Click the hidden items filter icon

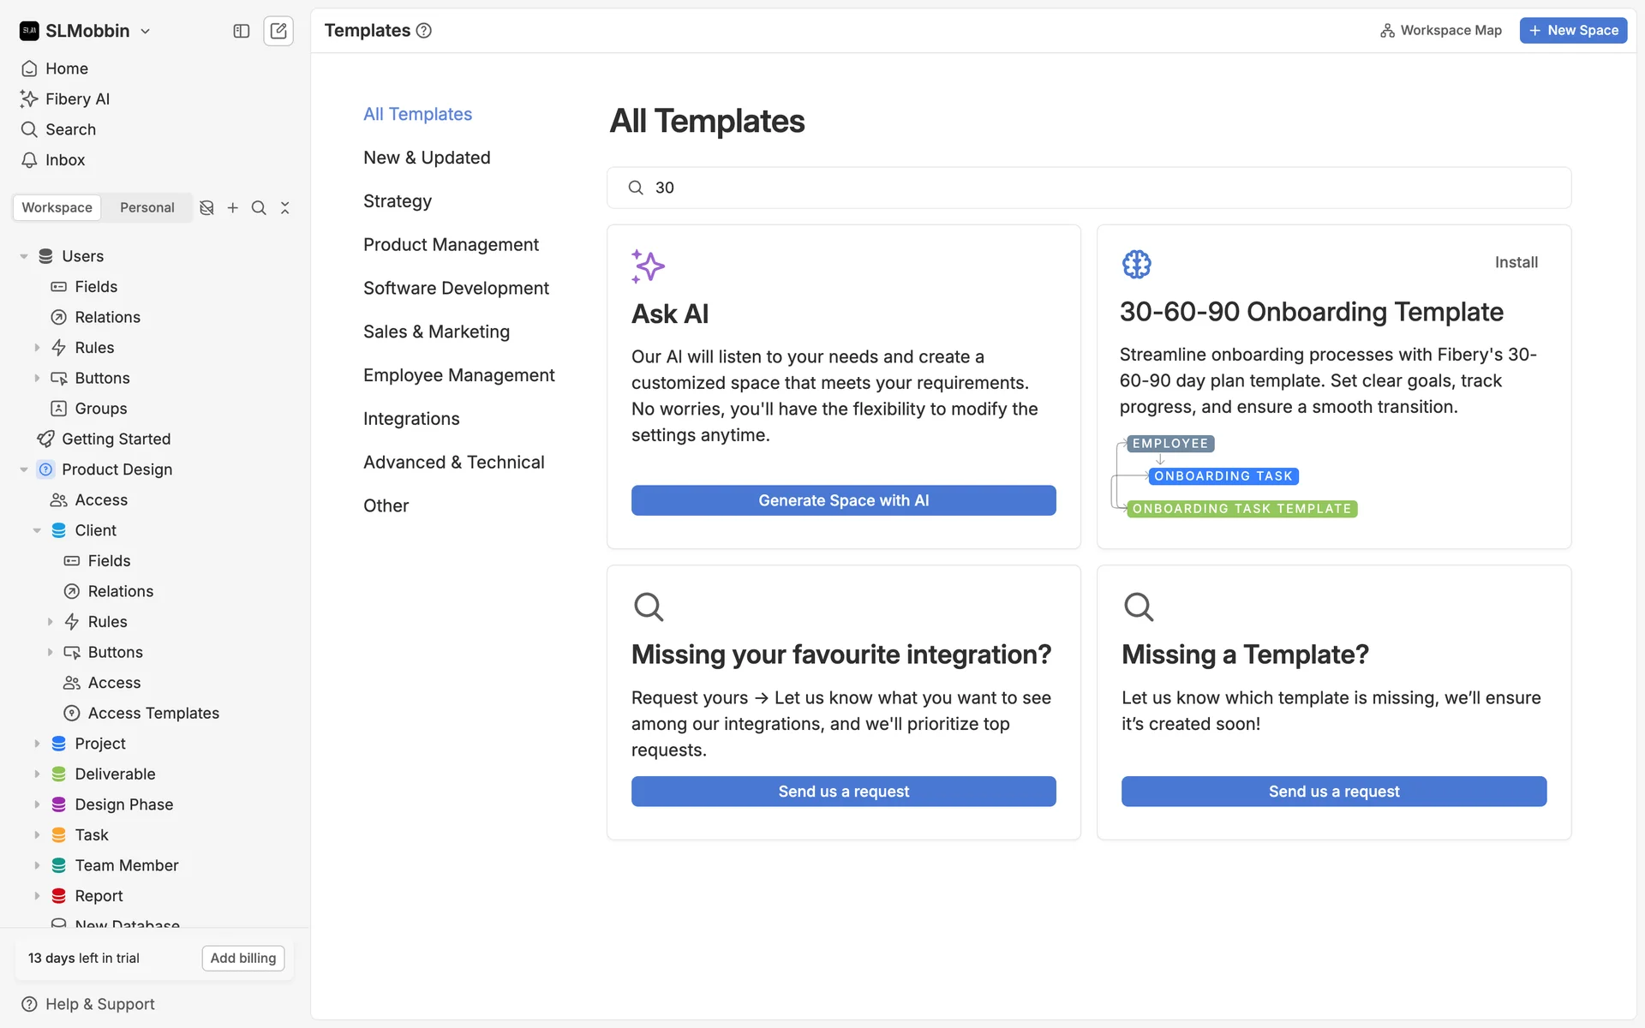coord(206,207)
